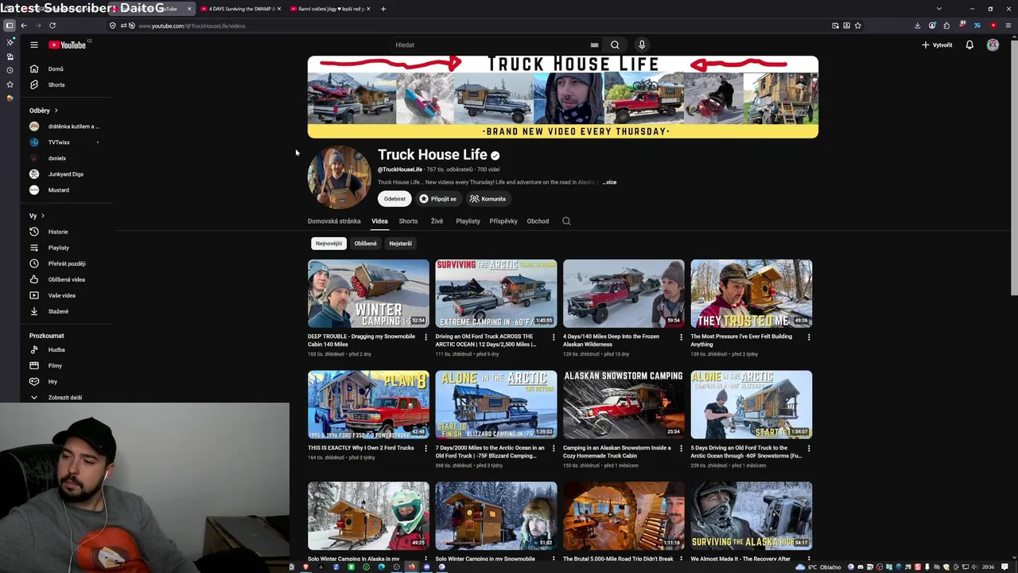Open notifications bell

[x=969, y=45]
